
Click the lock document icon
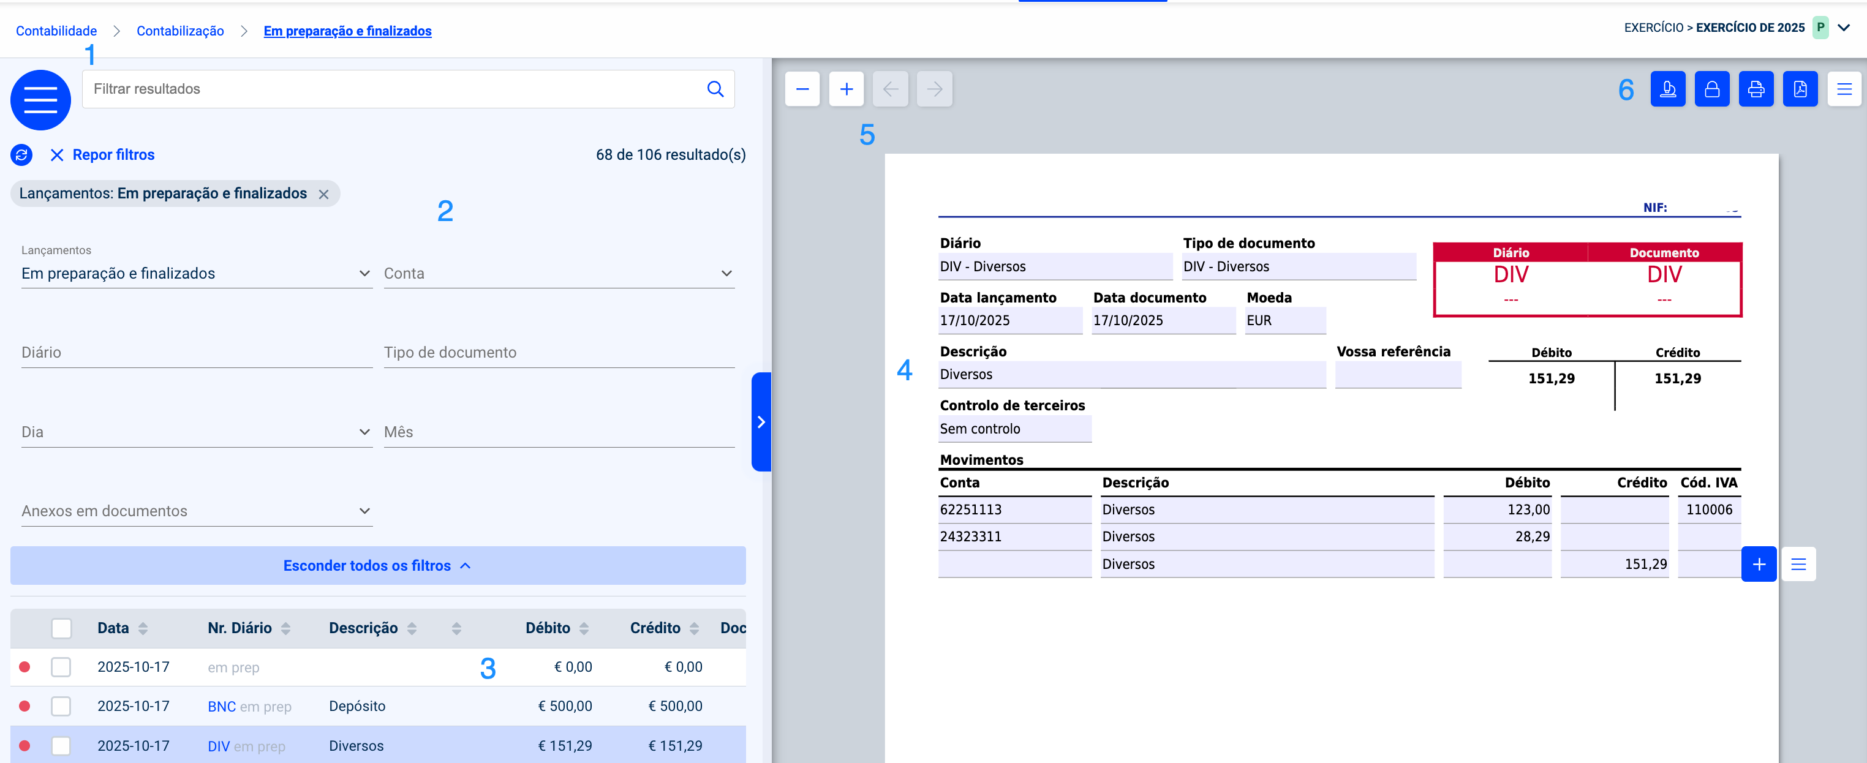pos(1711,89)
